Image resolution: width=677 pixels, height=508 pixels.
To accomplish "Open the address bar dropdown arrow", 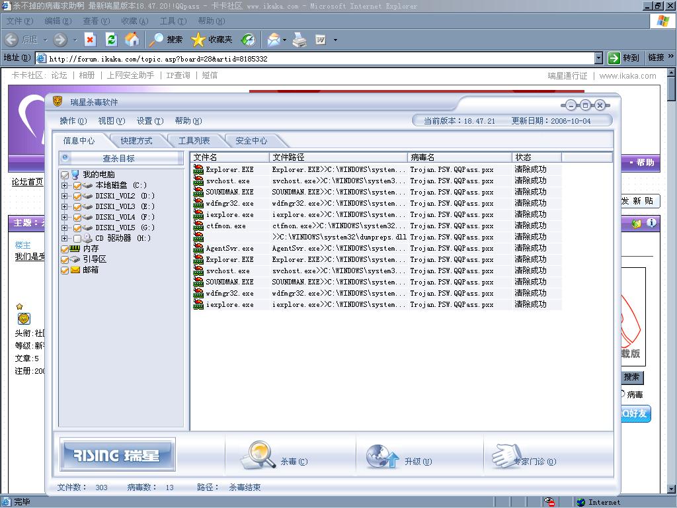I will (x=598, y=58).
